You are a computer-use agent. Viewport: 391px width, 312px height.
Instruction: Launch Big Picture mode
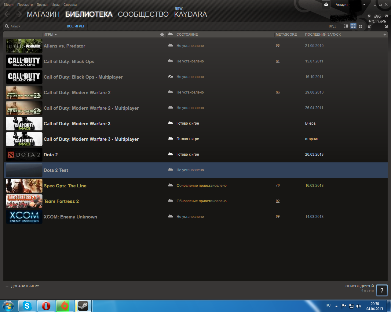point(378,21)
